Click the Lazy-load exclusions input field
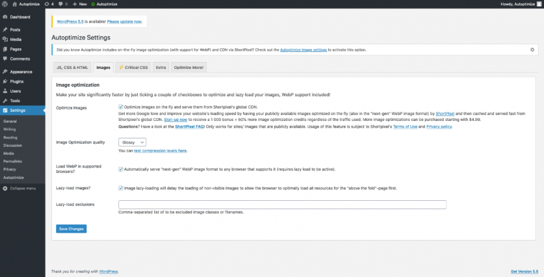This screenshot has height=277, width=544. (x=282, y=204)
